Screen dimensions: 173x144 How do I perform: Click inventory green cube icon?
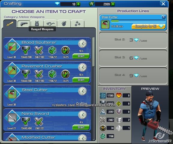103,136
